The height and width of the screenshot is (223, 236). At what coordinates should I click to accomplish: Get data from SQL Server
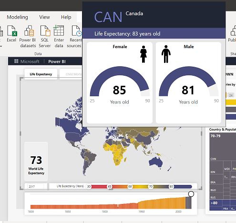(45, 36)
